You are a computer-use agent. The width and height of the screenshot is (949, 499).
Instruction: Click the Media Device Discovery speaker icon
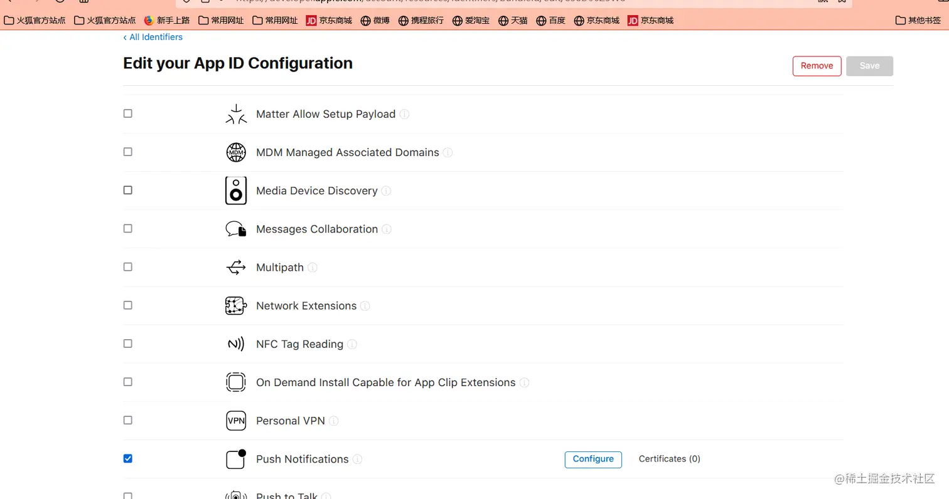pos(236,191)
